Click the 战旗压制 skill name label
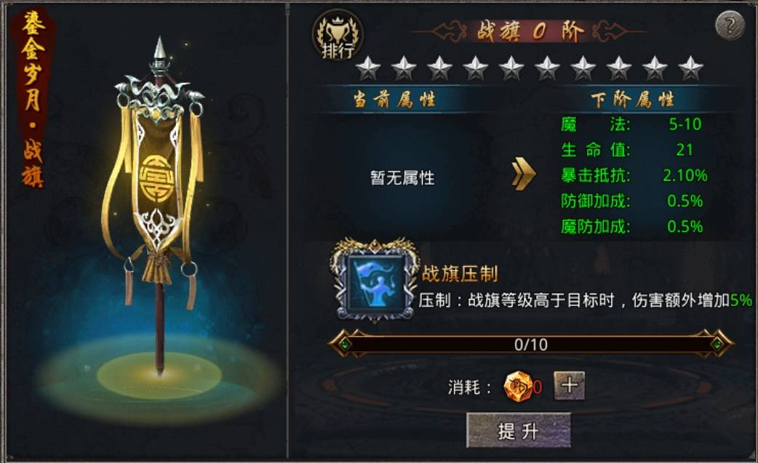 pyautogui.click(x=460, y=274)
